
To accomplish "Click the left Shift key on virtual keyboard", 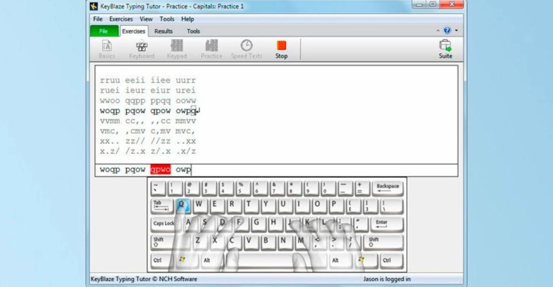I will point(170,242).
